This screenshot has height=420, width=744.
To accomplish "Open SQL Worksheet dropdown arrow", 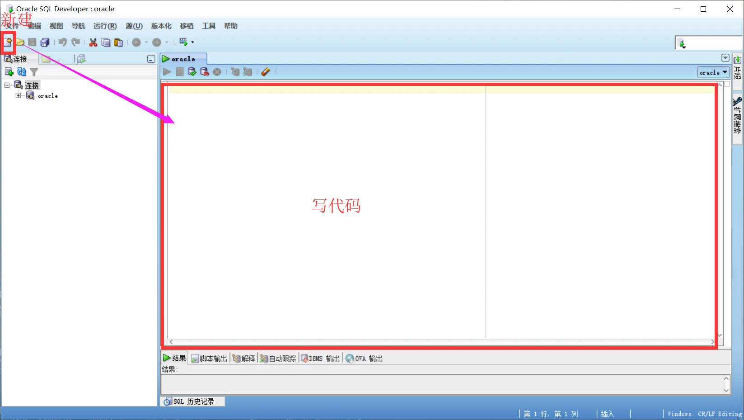I will pyautogui.click(x=193, y=42).
